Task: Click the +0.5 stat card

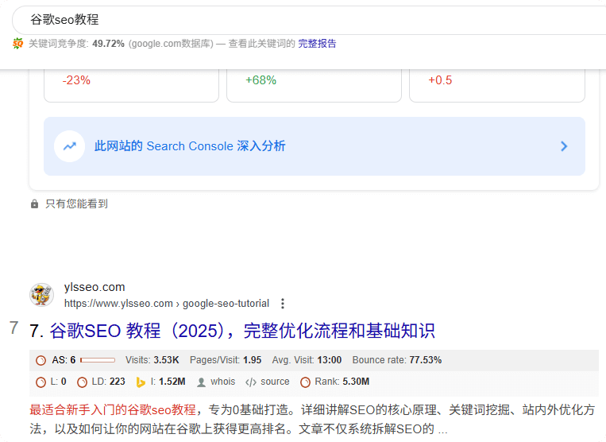Action: [497, 86]
